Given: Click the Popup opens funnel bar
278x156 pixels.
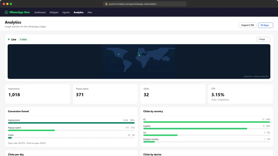Looking at the screenshot, I should coord(71,130).
